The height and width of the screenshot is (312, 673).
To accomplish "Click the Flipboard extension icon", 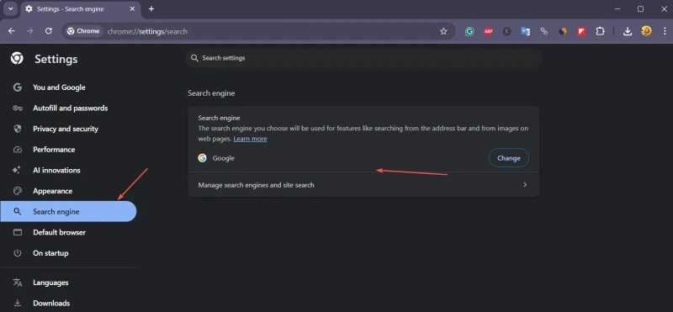I will [x=581, y=31].
